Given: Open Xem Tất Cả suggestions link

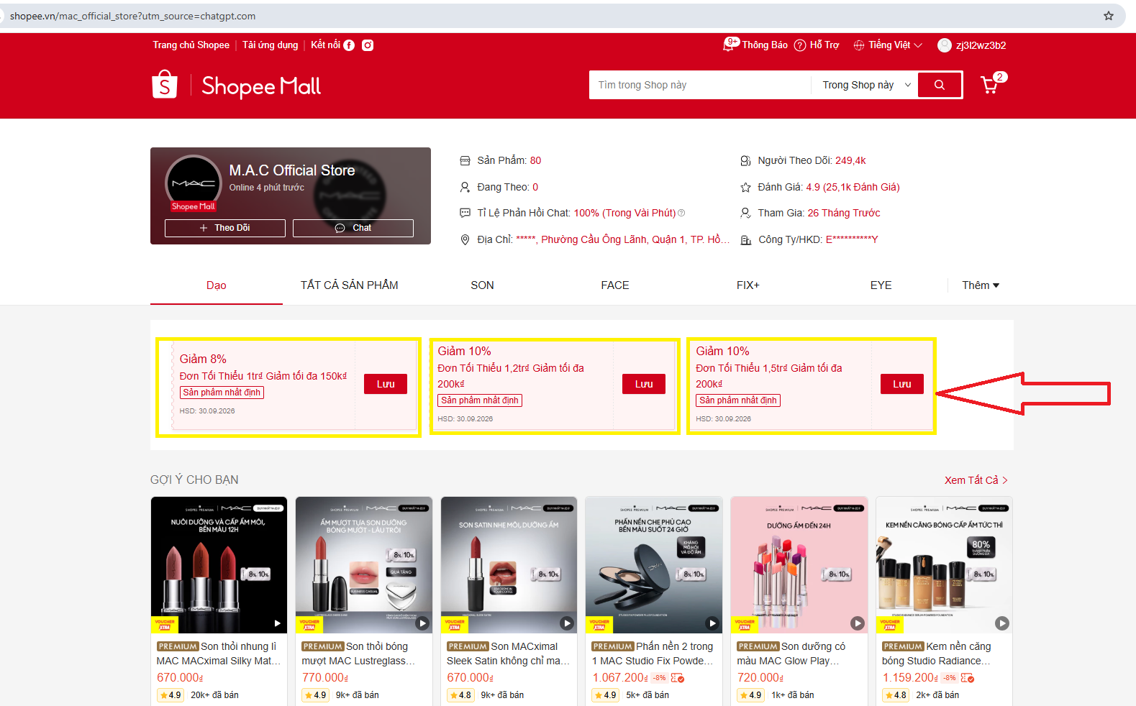Looking at the screenshot, I should [976, 480].
